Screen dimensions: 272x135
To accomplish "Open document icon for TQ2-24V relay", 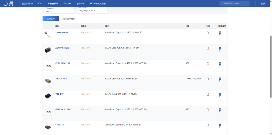I will click(208, 94).
